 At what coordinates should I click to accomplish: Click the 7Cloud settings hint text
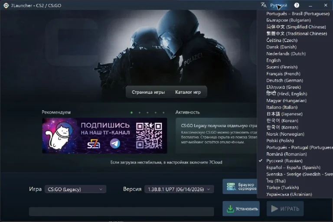[x=166, y=162]
